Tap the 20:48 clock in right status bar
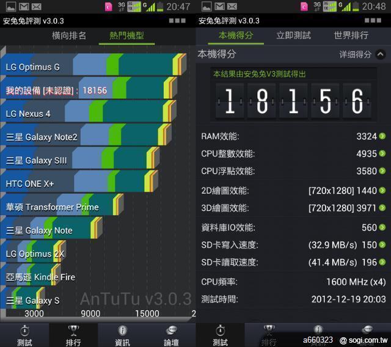Screen dimensions: 391x347 [374, 7]
